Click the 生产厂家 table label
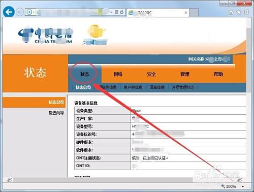The width and height of the screenshot is (254, 192). point(84,119)
